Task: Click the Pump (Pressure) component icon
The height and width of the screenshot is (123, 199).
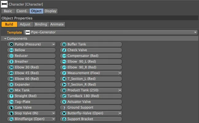Action: coord(11,44)
